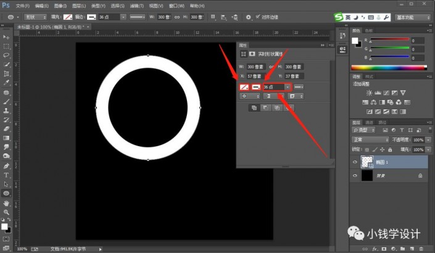Select the Lasso tool

click(x=6, y=55)
